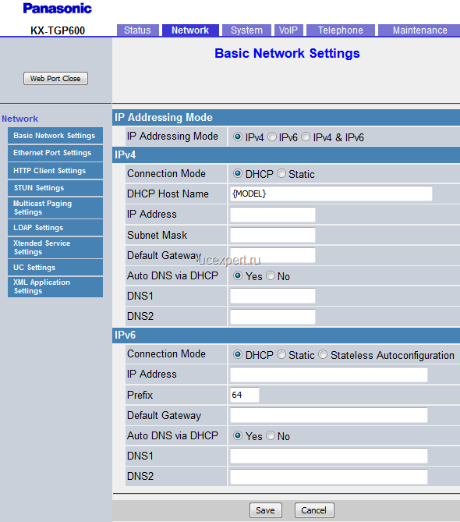Set IPv6 Auto DNS via DHCP to Yes
Screen dimensions: 460x522
tap(238, 435)
